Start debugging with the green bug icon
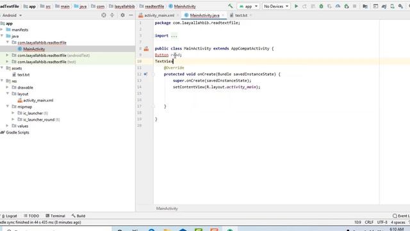The width and height of the screenshot is (410, 231). (x=321, y=6)
